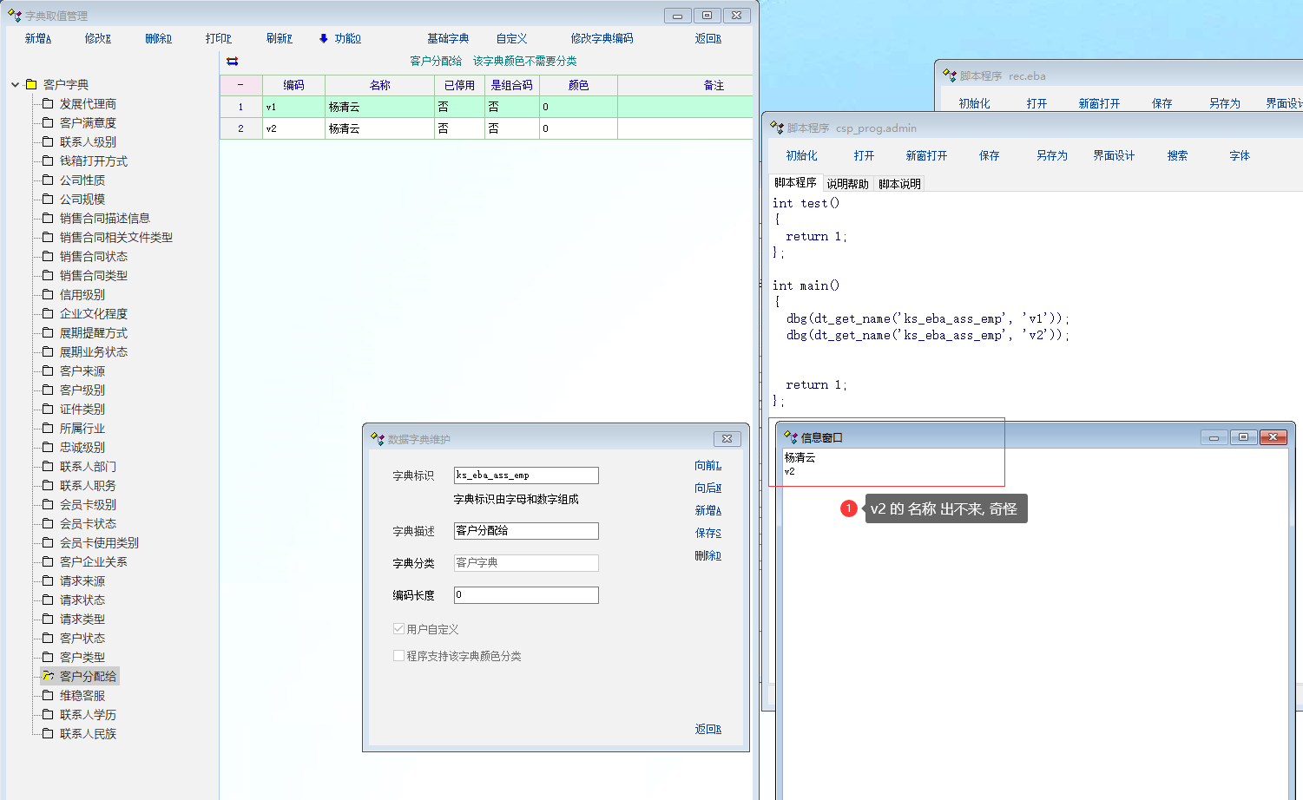Click 保存 in the dictionary dialog
The width and height of the screenshot is (1303, 800).
point(707,533)
